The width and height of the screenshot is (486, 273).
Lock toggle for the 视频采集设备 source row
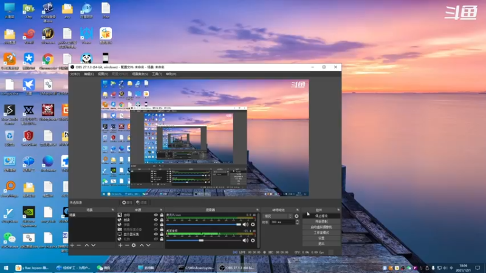(162, 229)
